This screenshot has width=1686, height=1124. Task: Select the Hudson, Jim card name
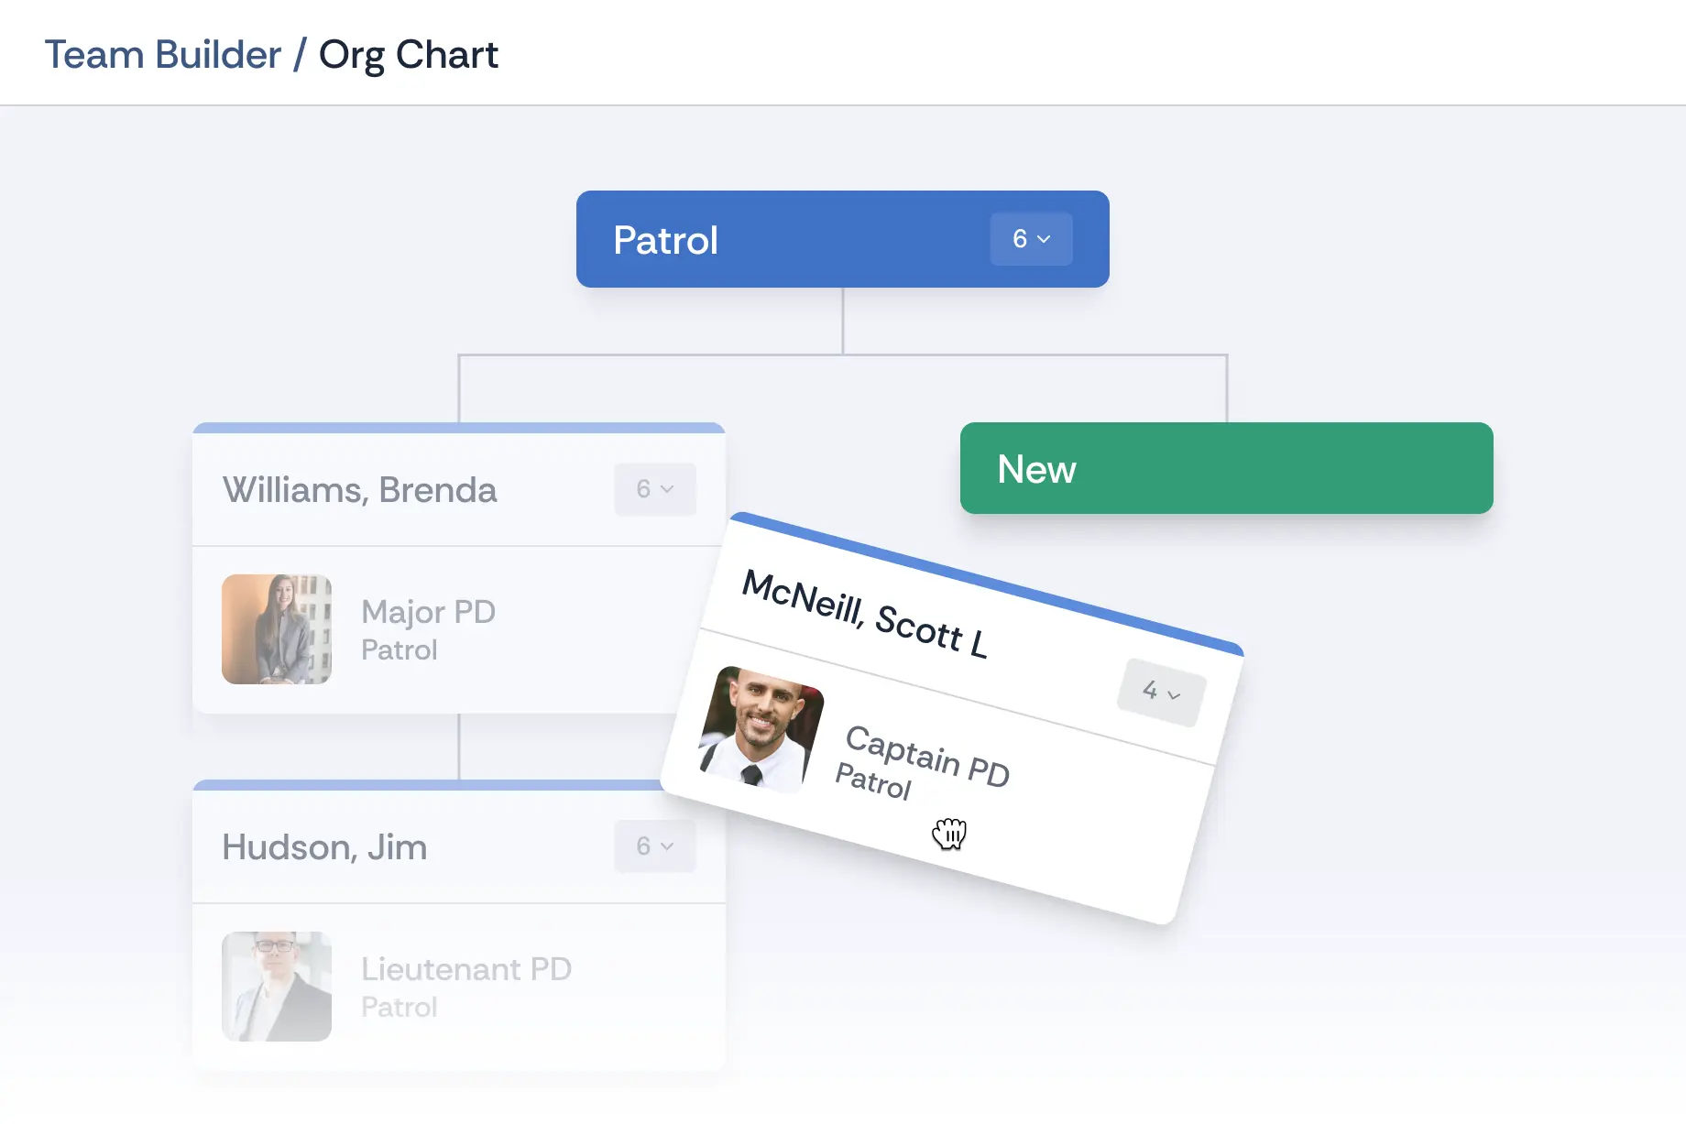[324, 847]
